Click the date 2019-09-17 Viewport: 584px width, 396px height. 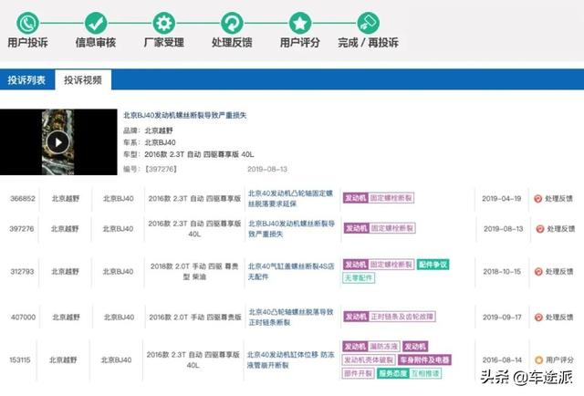502,317
